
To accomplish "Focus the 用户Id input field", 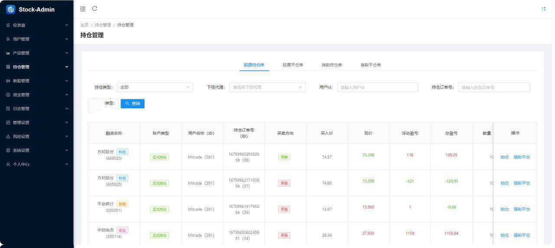I will tap(377, 87).
